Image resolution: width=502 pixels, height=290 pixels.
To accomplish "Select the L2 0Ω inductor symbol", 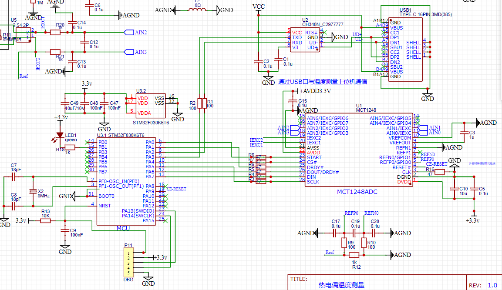I will 197,10.
